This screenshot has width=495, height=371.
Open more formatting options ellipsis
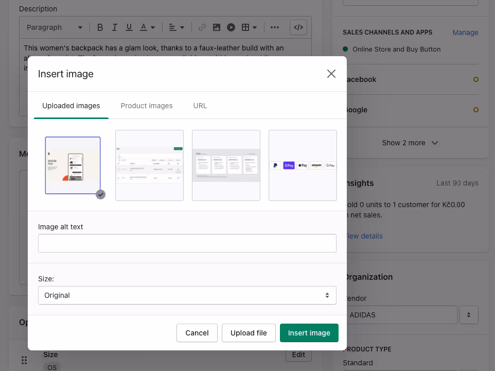point(275,27)
